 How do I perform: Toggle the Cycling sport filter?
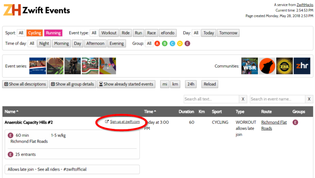tap(34, 33)
